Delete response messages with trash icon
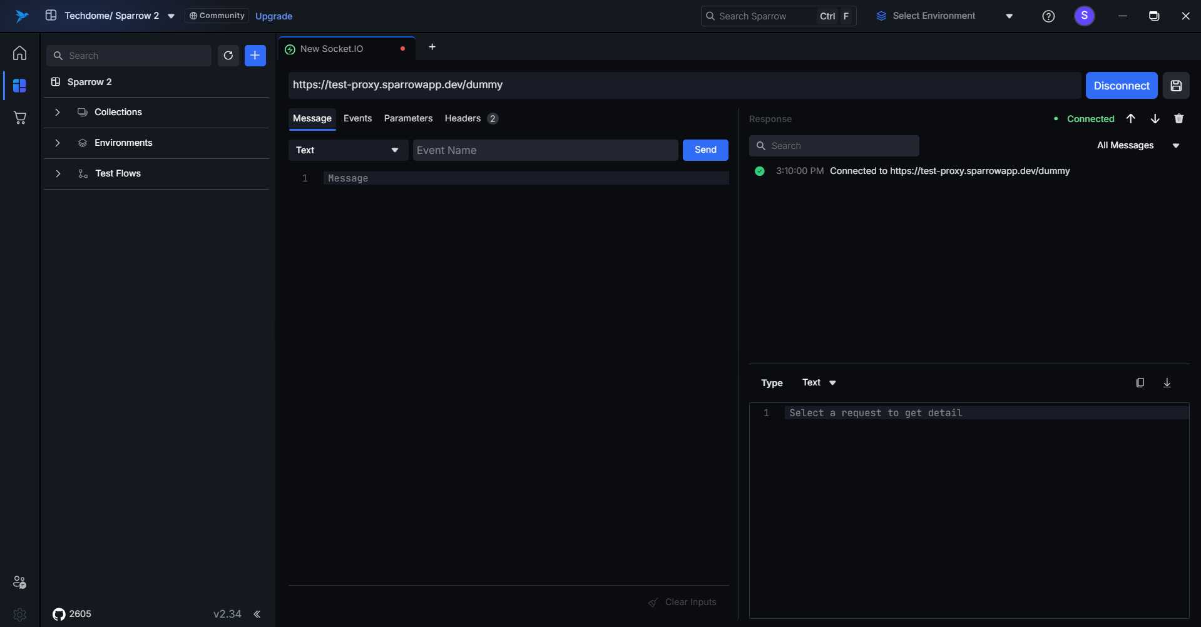The width and height of the screenshot is (1201, 627). click(1178, 119)
